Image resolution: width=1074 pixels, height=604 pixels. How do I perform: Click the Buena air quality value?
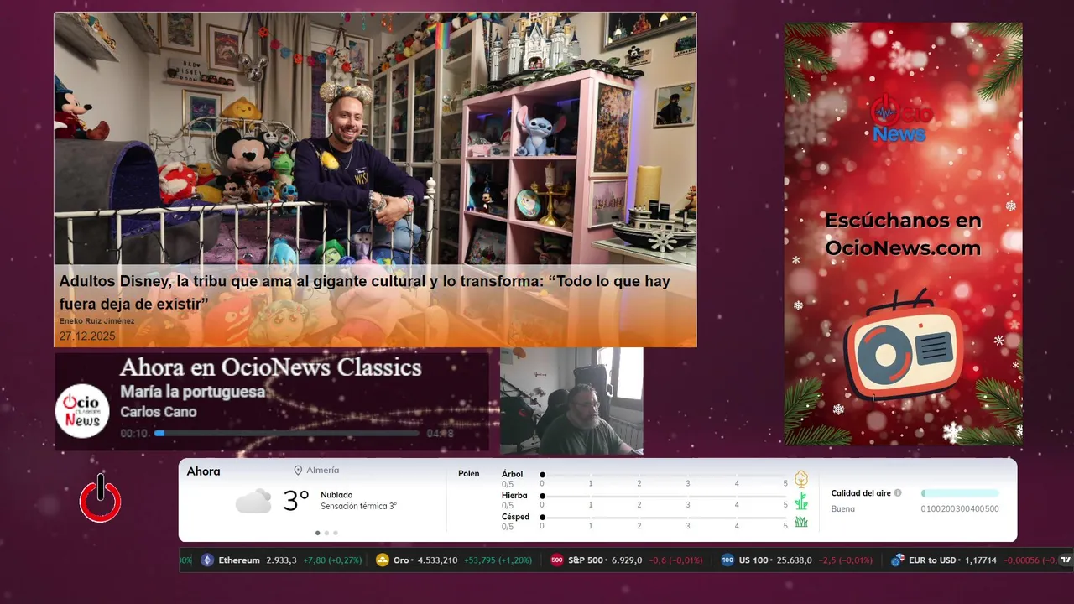coord(843,509)
